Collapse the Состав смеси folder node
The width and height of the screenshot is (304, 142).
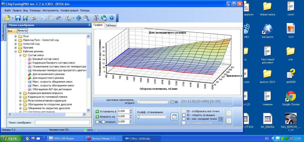pos(21,55)
